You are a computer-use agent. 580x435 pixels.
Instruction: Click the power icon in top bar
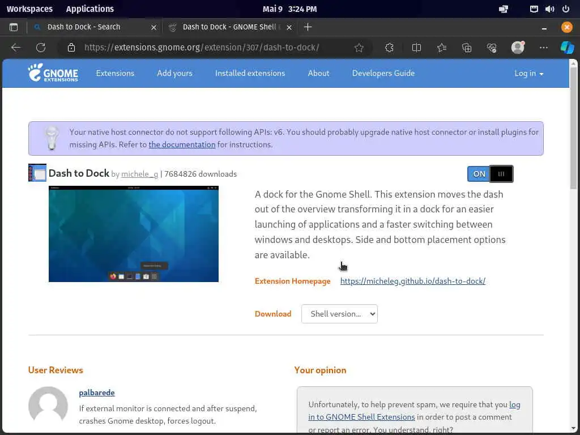(566, 9)
